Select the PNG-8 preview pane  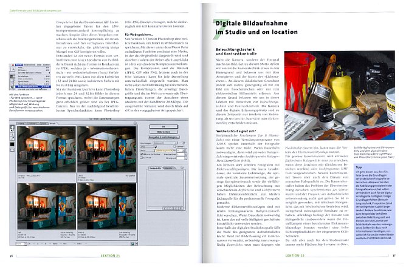coord(106,206)
